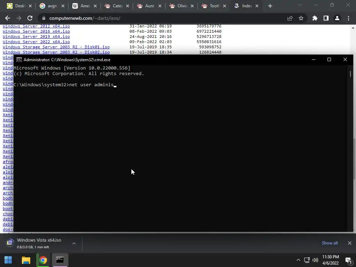Go back to the previous page in Chrome
Image resolution: width=356 pixels, height=267 pixels.
tap(8, 18)
